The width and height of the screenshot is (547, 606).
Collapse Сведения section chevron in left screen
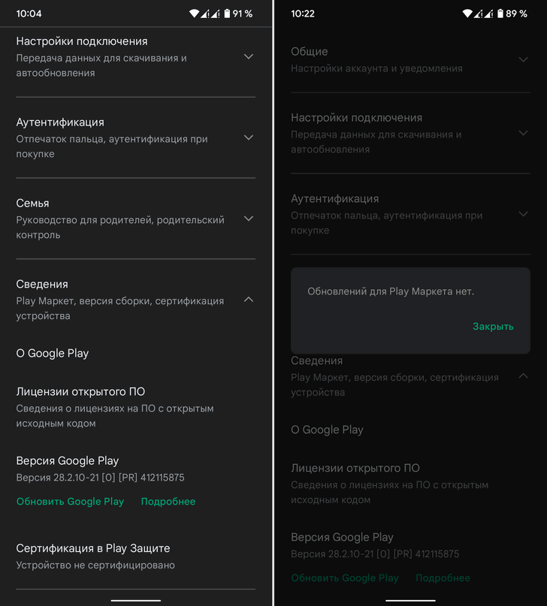(x=249, y=300)
